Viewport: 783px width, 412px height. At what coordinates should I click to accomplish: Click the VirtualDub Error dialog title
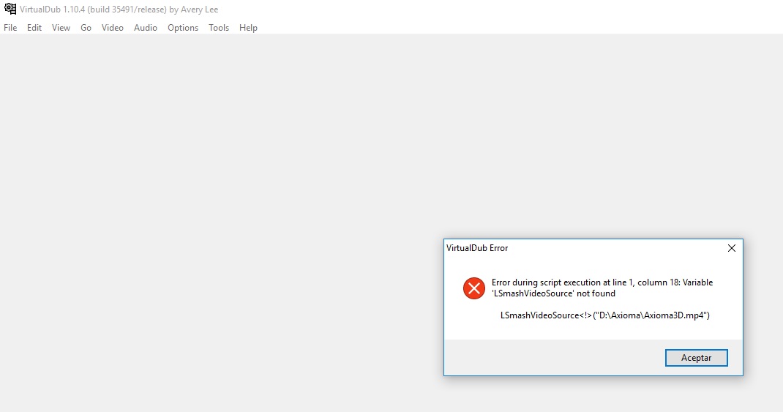(x=477, y=247)
